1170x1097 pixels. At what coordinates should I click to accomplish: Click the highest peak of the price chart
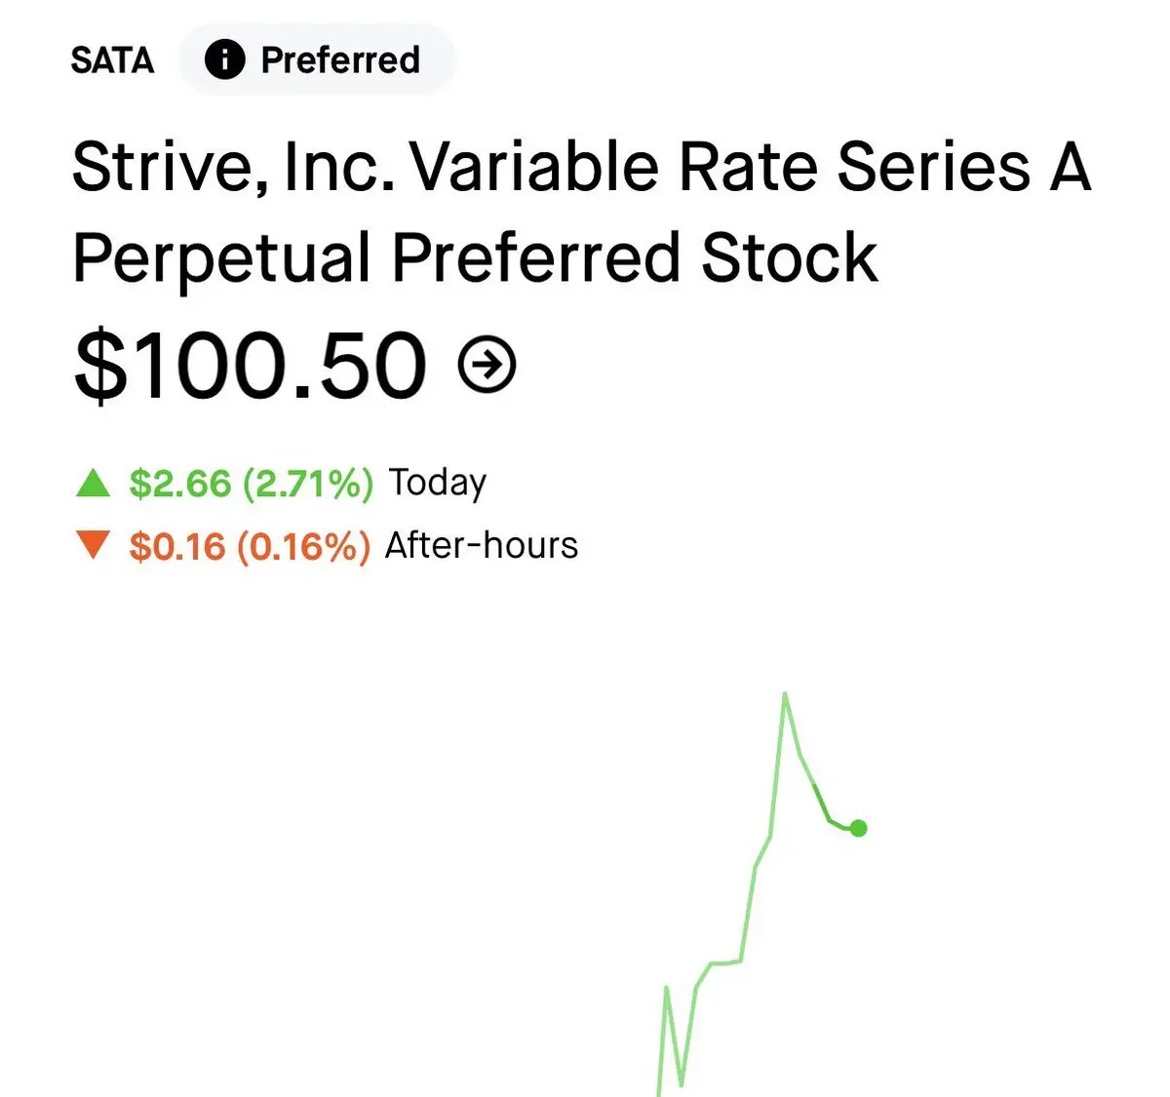(785, 695)
